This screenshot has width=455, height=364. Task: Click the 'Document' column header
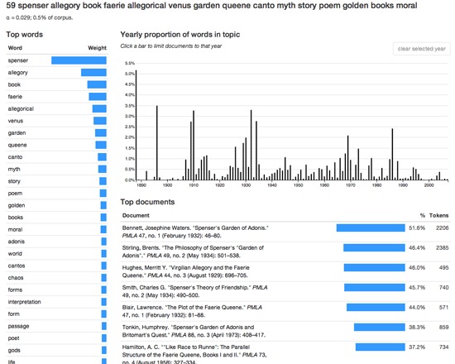coord(136,215)
